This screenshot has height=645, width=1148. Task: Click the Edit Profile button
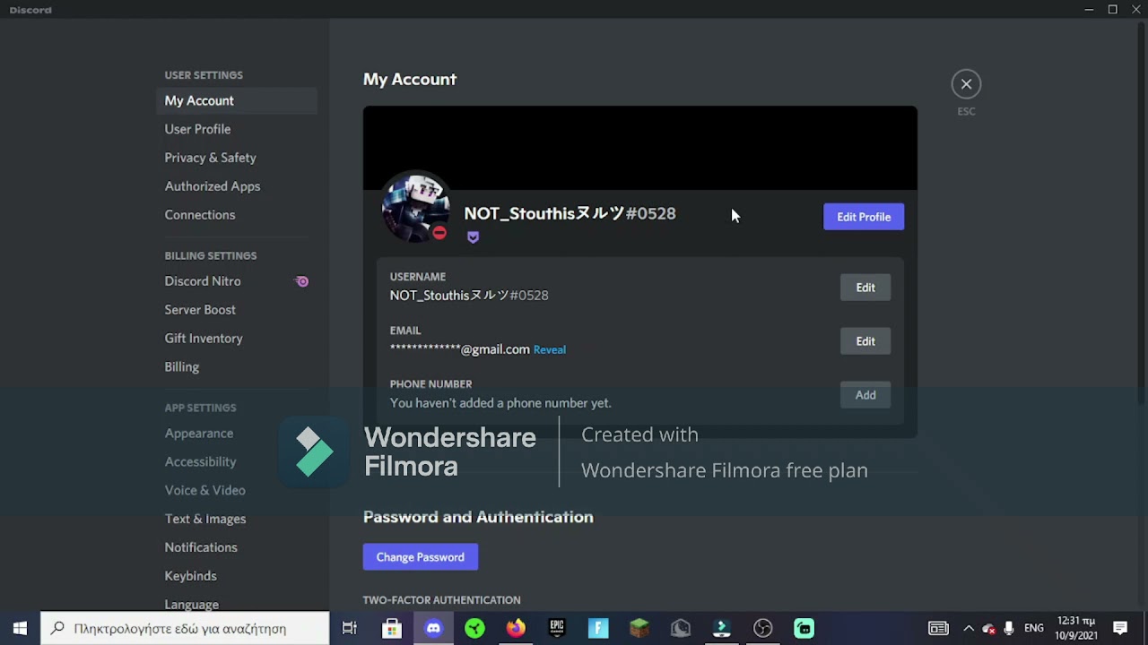tap(864, 217)
